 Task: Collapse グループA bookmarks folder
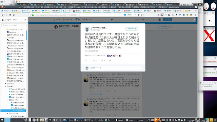tap(8, 100)
